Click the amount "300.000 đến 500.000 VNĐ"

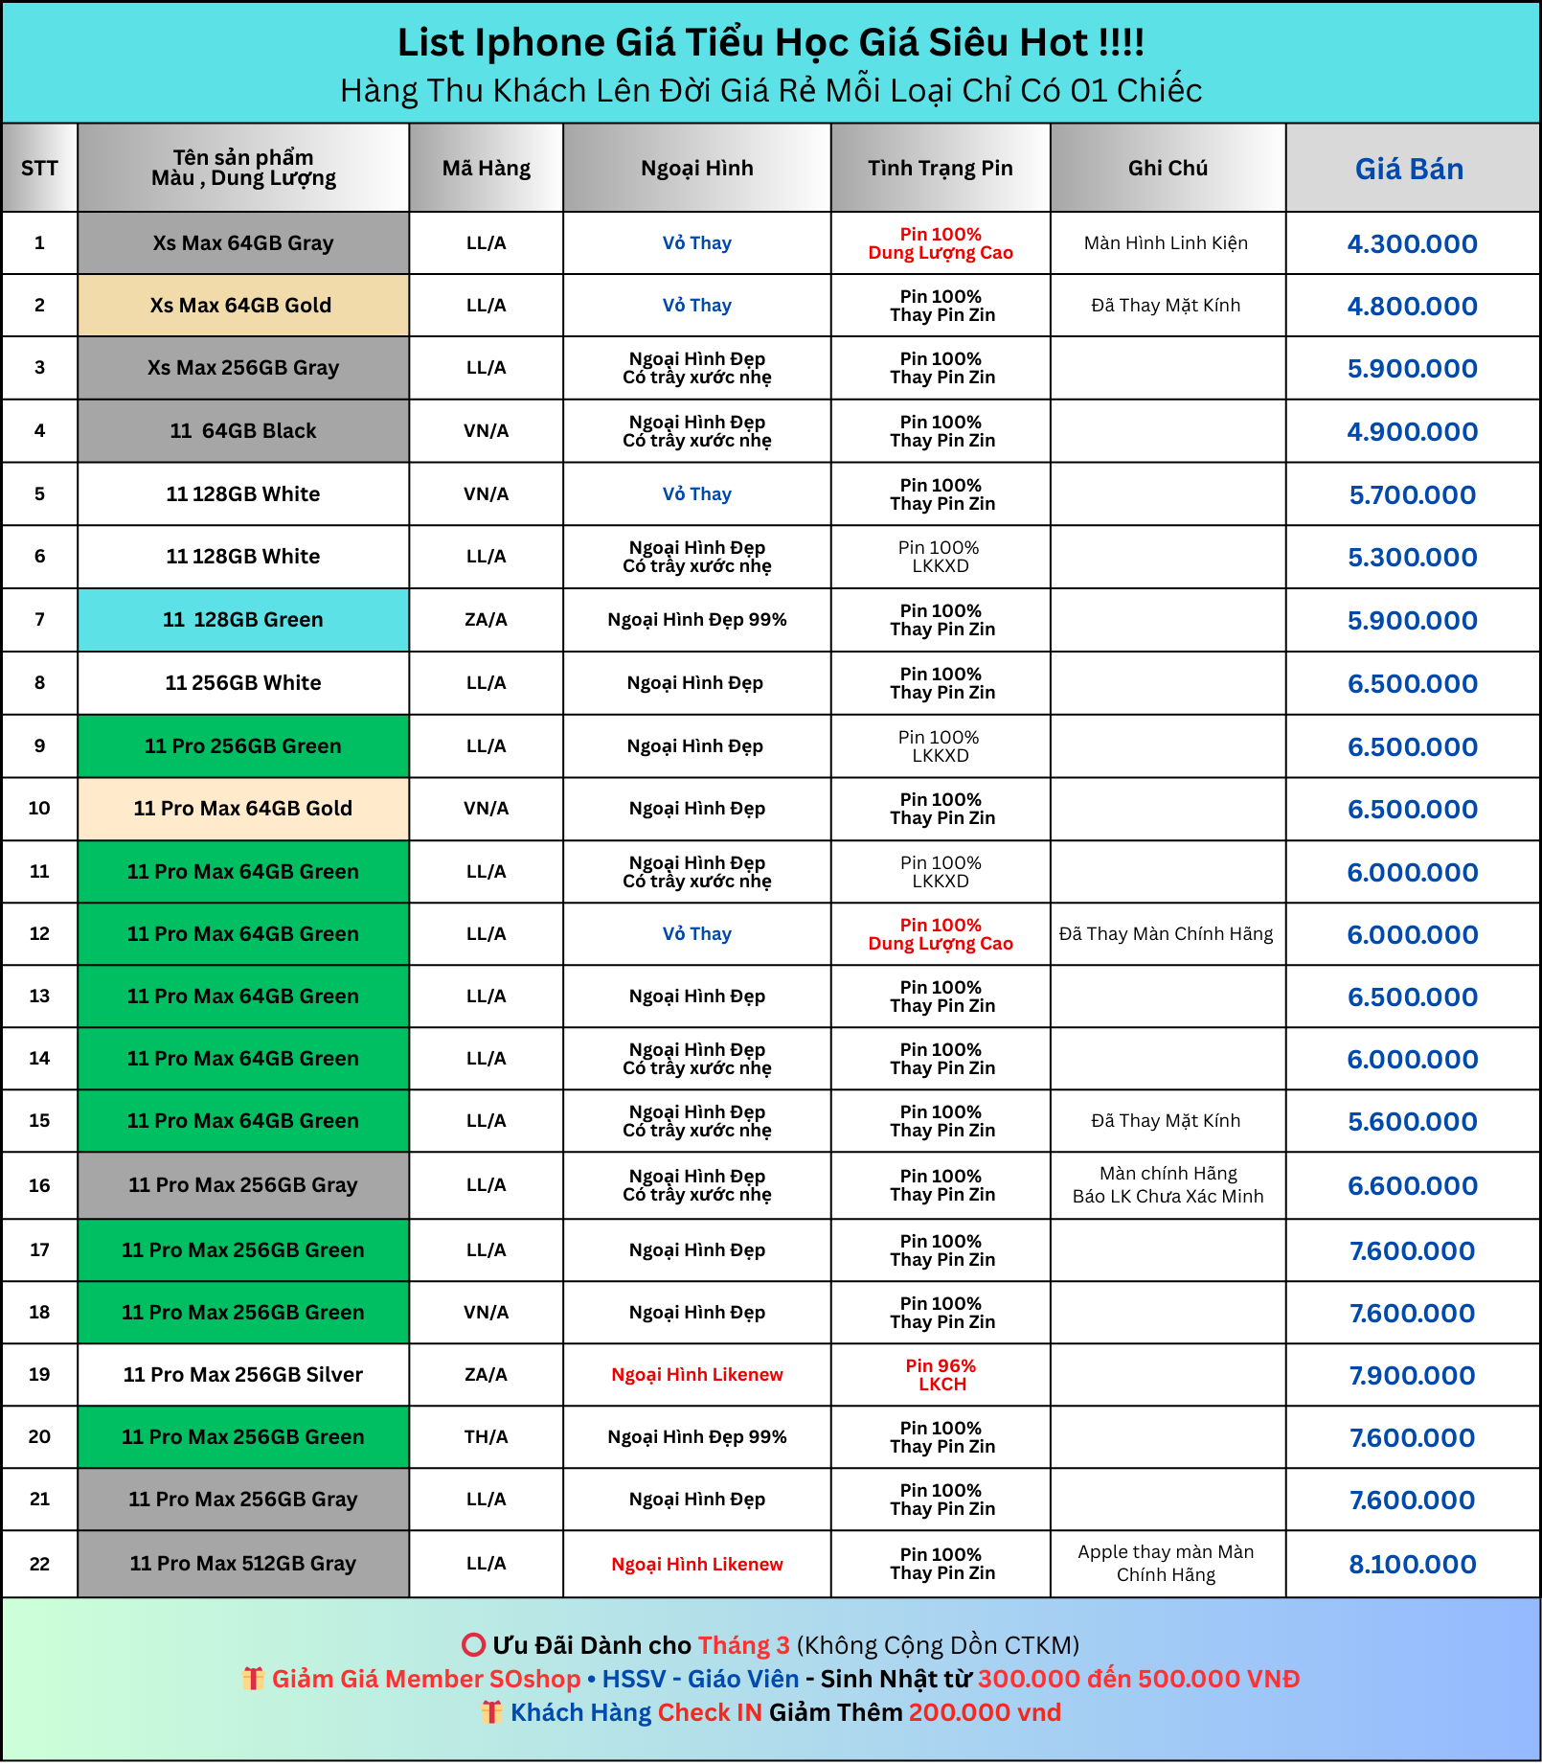point(1139,1679)
